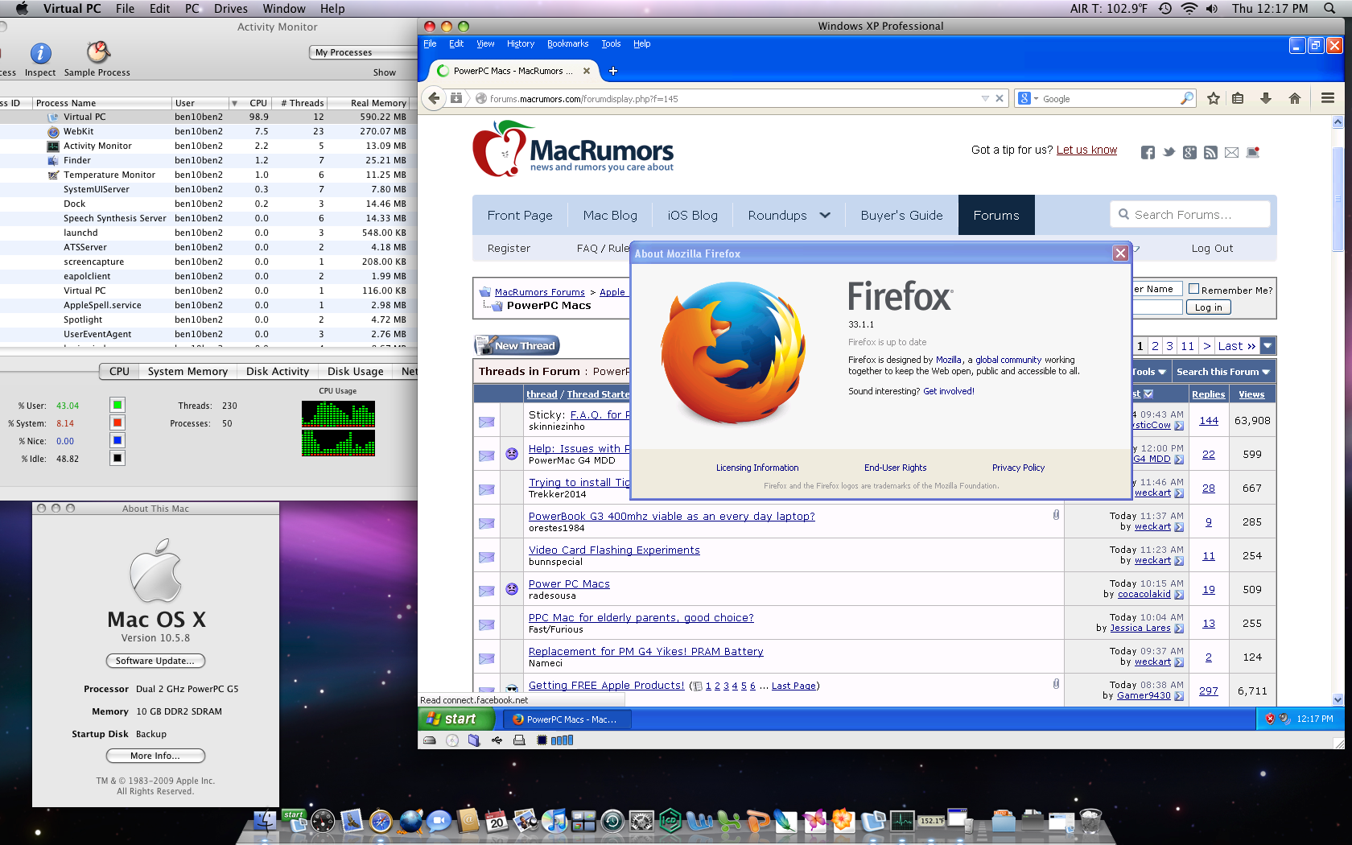Viewport: 1352px width, 845px height.
Task: Open the Firefox bookmarks list icon
Action: [x=1238, y=98]
